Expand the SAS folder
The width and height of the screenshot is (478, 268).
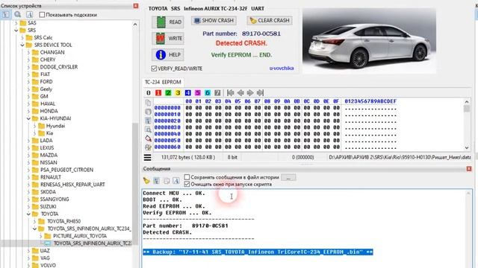click(16, 23)
